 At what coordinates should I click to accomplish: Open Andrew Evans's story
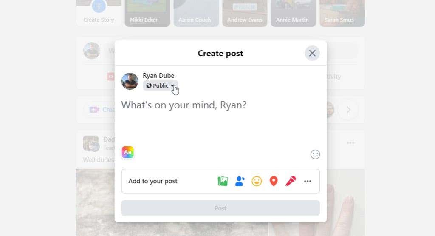click(x=245, y=13)
